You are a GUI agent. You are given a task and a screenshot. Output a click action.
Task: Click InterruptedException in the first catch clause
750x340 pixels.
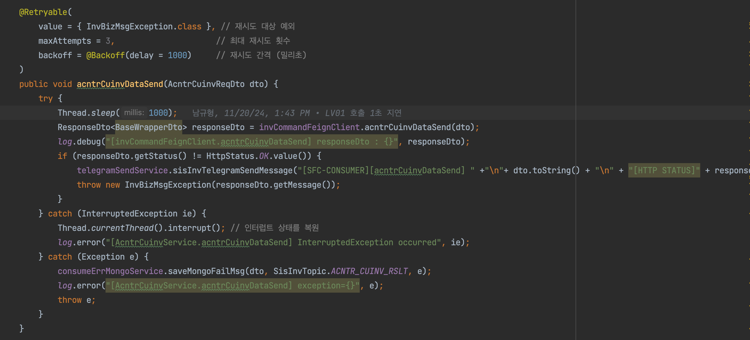[x=129, y=213]
